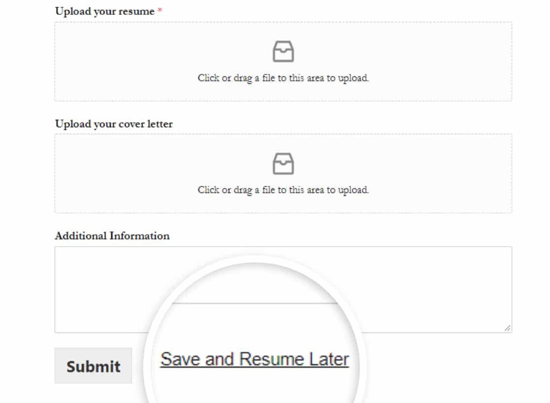Image resolution: width=550 pixels, height=403 pixels.
Task: Open file picker via cover letter drop zone
Action: coord(283,174)
